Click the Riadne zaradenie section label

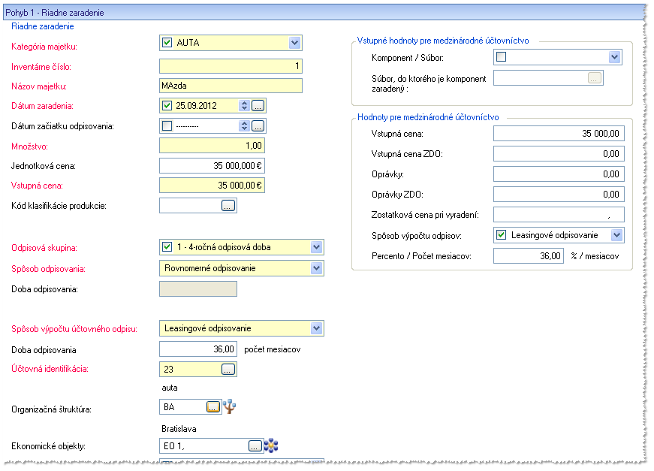(43, 26)
